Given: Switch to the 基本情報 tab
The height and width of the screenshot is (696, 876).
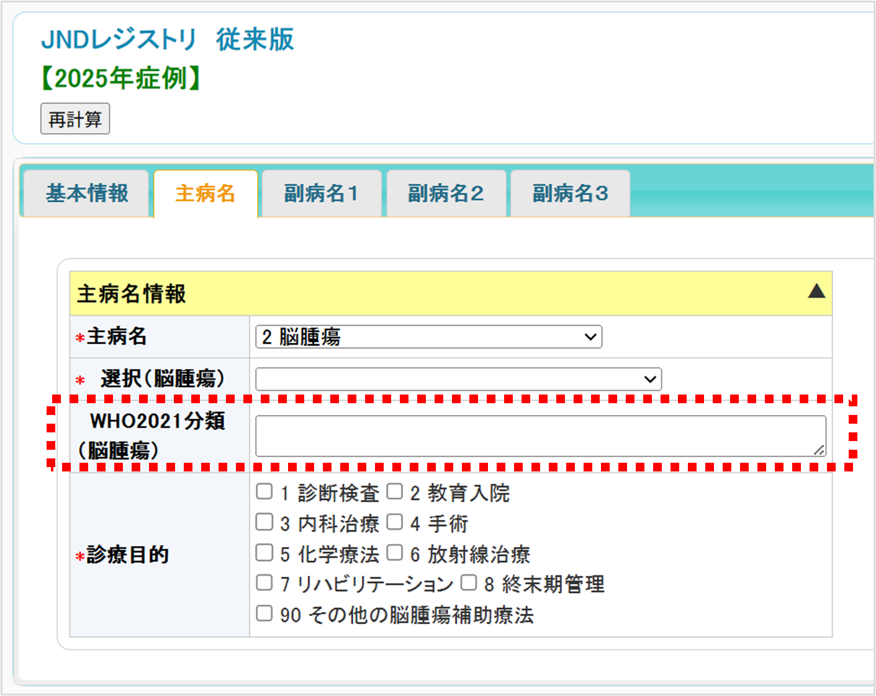Looking at the screenshot, I should coord(86,194).
